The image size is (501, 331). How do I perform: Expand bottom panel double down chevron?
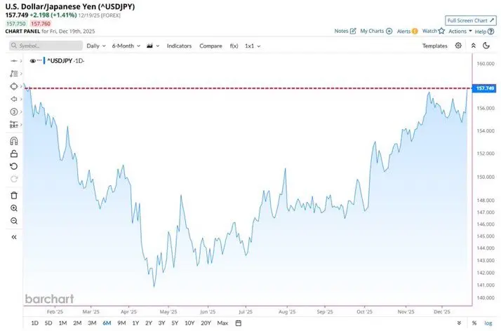click(459, 323)
